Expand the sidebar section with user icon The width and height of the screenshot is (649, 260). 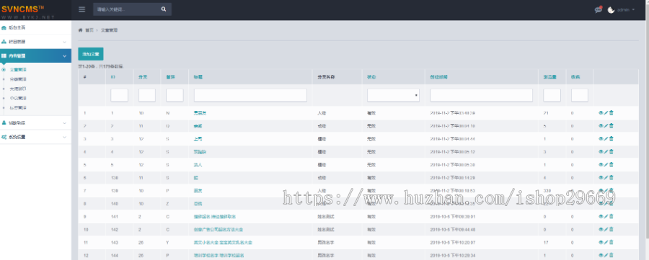[x=35, y=122]
